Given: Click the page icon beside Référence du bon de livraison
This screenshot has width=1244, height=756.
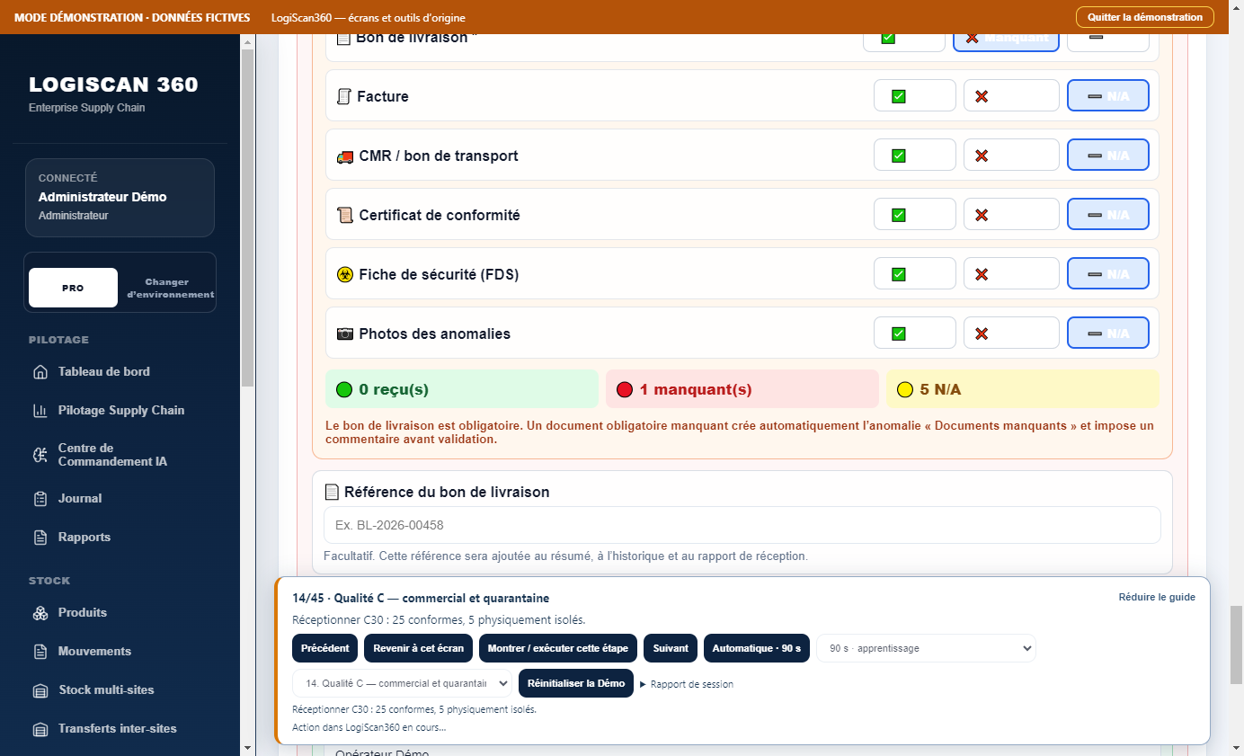Looking at the screenshot, I should click(332, 493).
